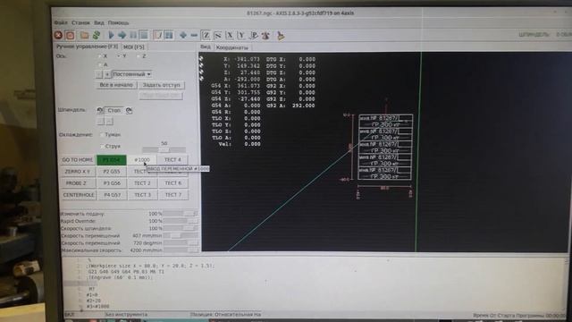Image resolution: width=572 pixels, height=322 pixels.
Task: Click the #1000 variable button
Action: click(142, 160)
